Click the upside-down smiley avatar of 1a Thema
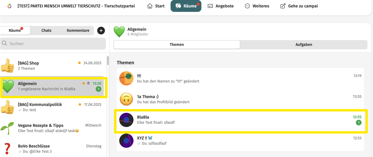373x157 pixels. coord(126,99)
